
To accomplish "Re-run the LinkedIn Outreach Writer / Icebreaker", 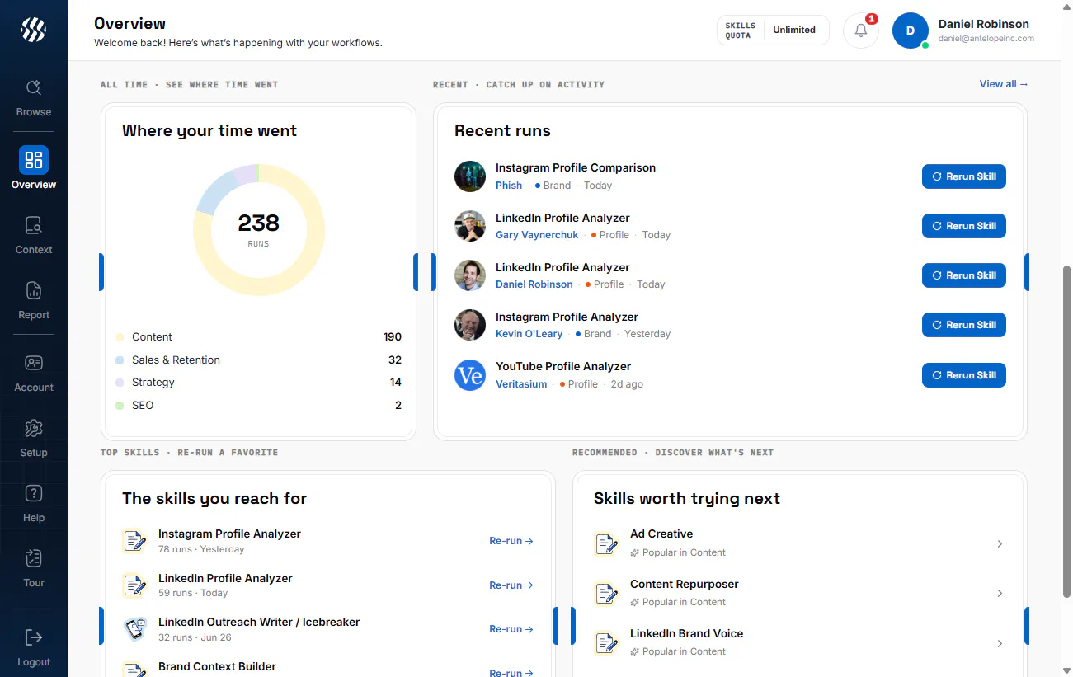I will coord(511,629).
